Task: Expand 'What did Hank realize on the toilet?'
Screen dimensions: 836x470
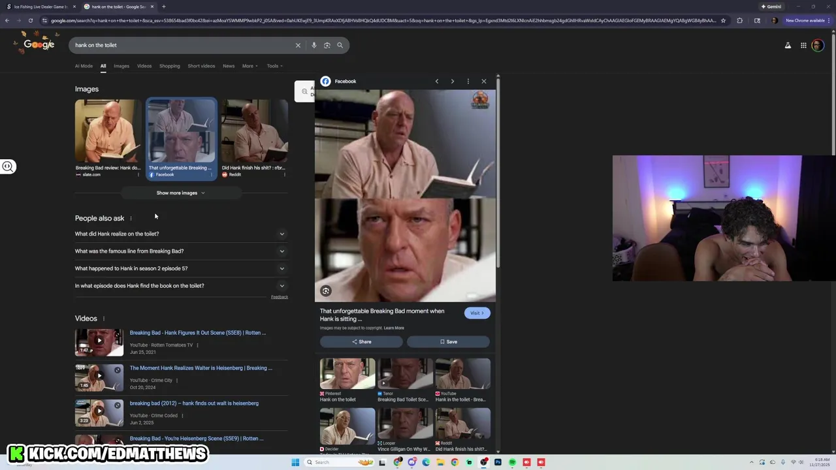Action: (x=181, y=234)
